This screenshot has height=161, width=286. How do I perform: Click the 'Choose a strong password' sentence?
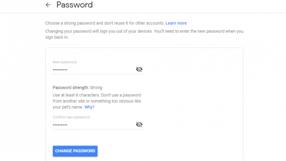pos(105,23)
